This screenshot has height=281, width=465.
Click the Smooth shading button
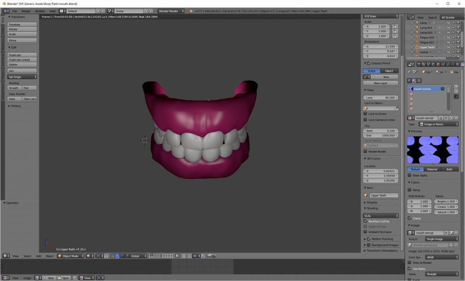pyautogui.click(x=14, y=88)
